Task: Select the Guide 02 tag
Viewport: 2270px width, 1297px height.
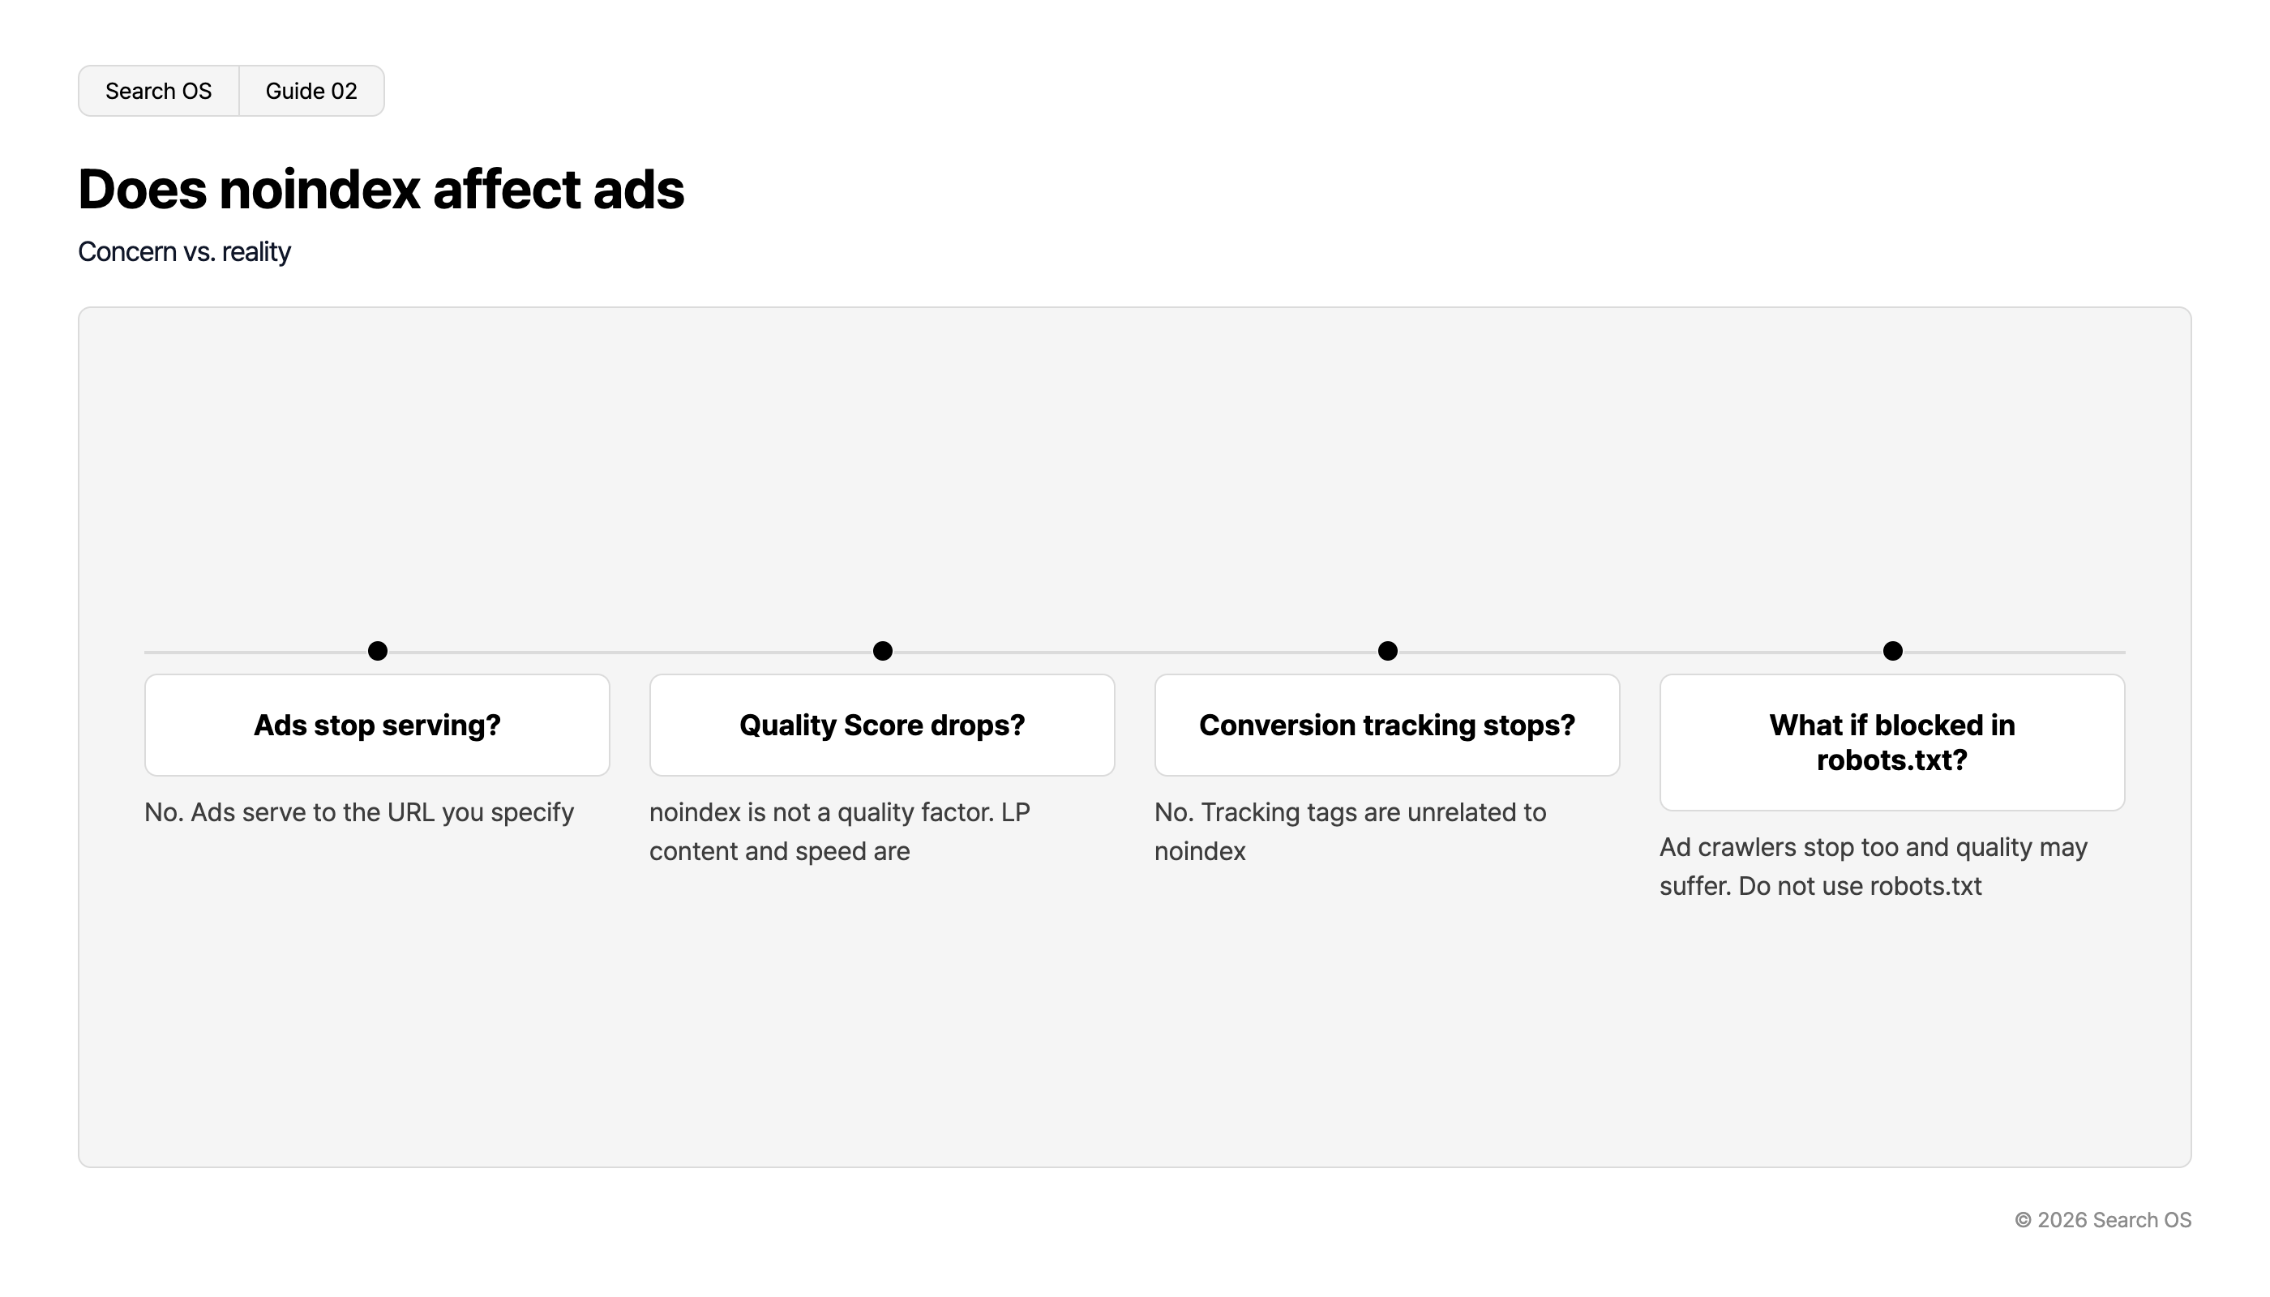Action: pos(312,91)
